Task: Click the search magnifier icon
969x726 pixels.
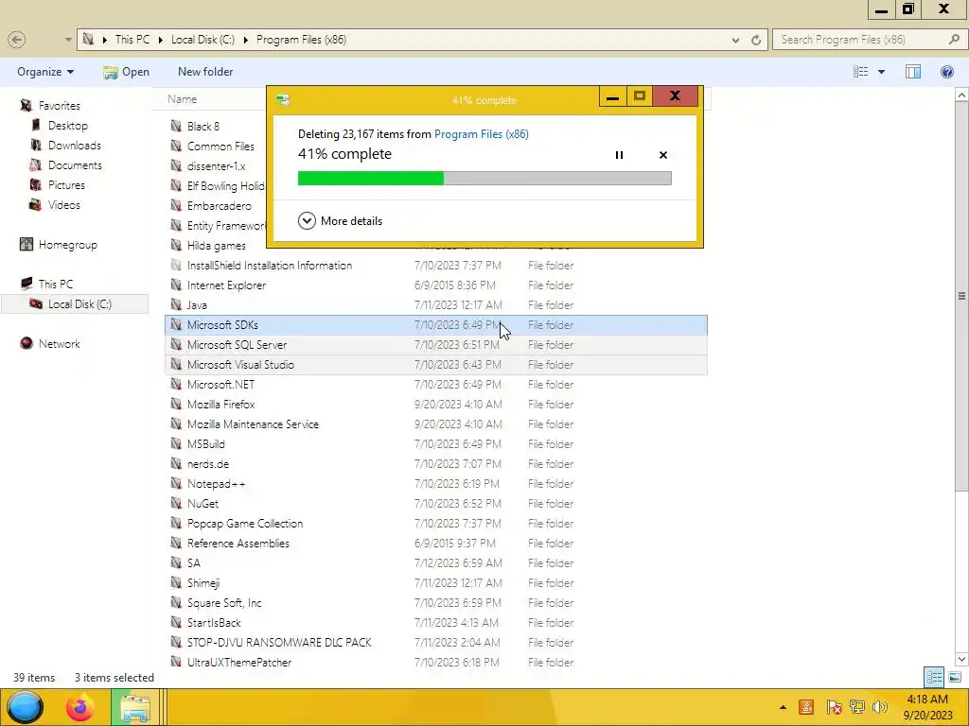Action: click(x=954, y=40)
